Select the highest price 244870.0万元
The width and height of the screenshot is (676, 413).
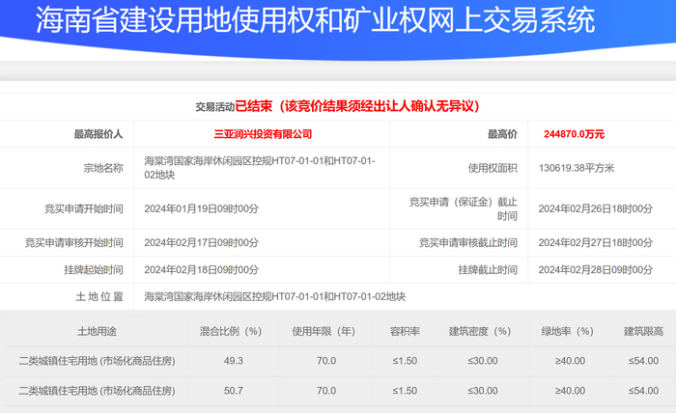(x=574, y=134)
